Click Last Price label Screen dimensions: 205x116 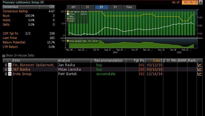(10, 38)
